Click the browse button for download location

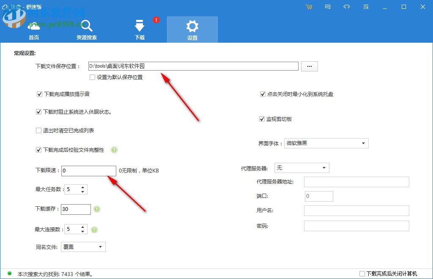tap(309, 66)
